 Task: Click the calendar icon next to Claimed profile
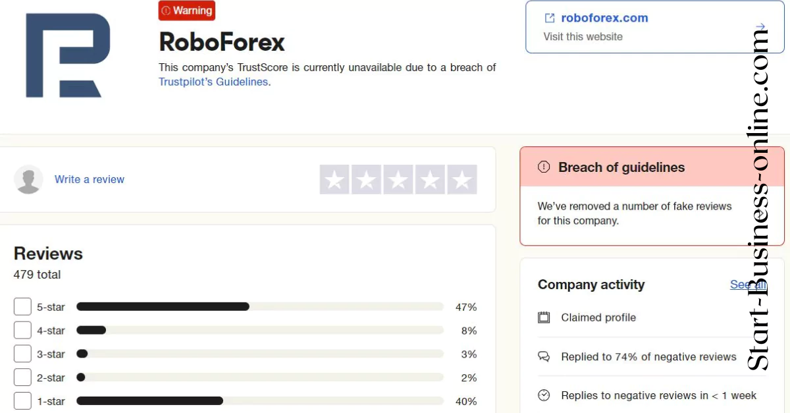tap(544, 317)
